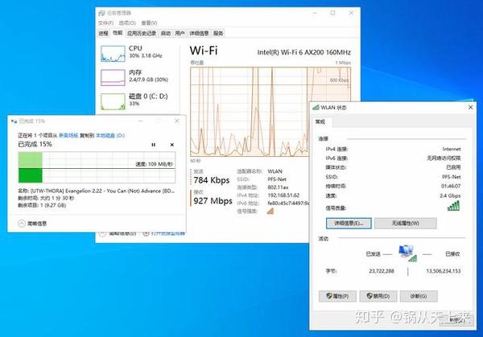Click the 诊断(G) button in WLAN status
Image resolution: width=483 pixels, height=337 pixels.
[x=419, y=296]
